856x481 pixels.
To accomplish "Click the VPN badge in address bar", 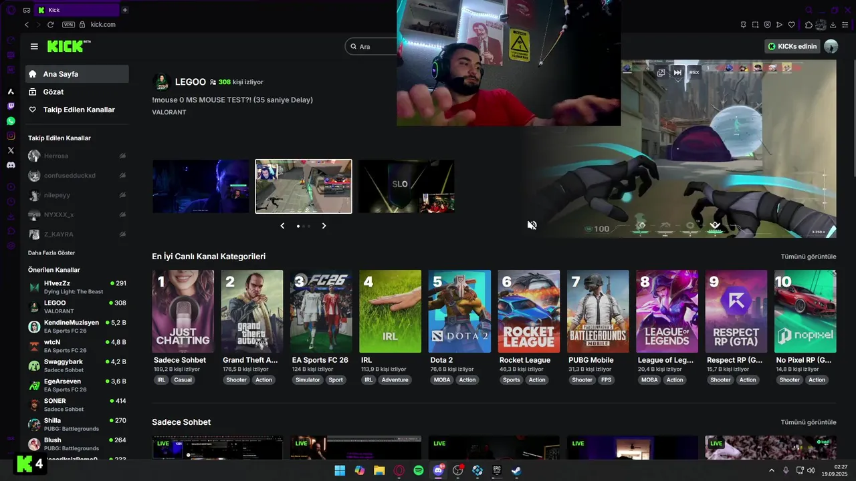I will point(68,25).
